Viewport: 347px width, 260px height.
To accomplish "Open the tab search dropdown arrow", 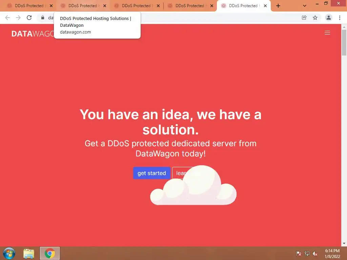I will click(305, 6).
